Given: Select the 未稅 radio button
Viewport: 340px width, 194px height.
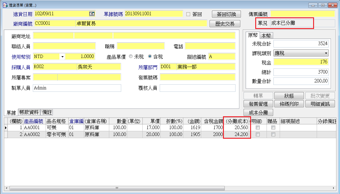Looking at the screenshot, I should (x=131, y=56).
